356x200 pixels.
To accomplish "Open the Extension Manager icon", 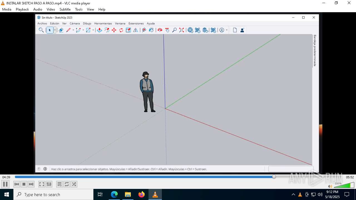I will [x=213, y=30].
